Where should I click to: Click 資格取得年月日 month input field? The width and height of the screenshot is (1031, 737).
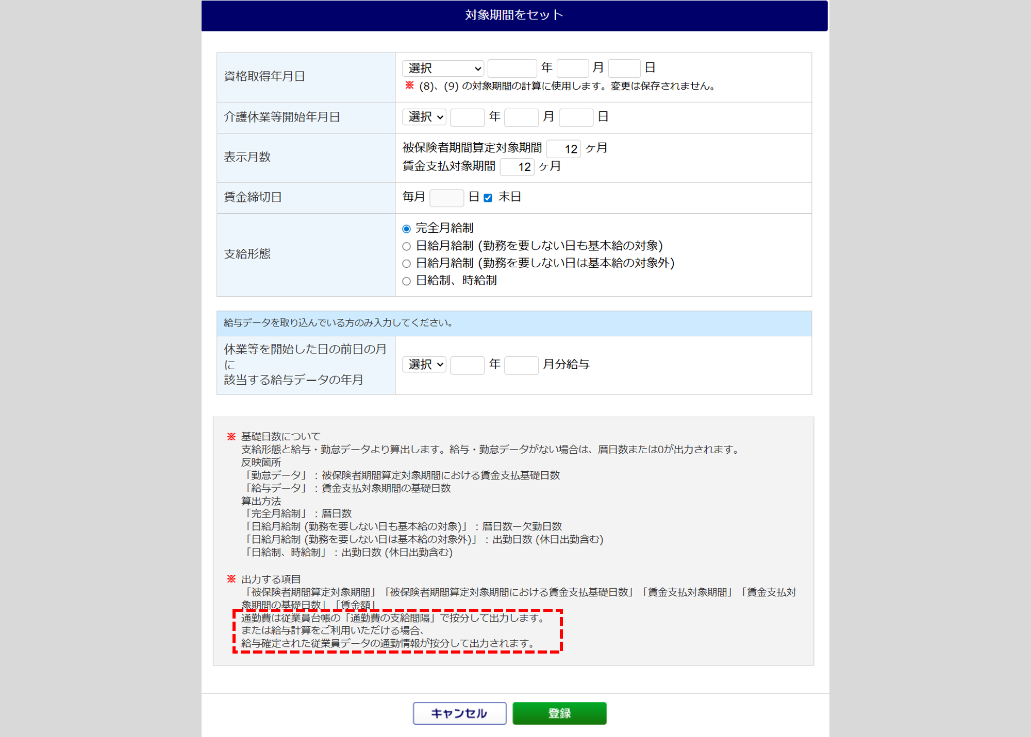coord(573,68)
